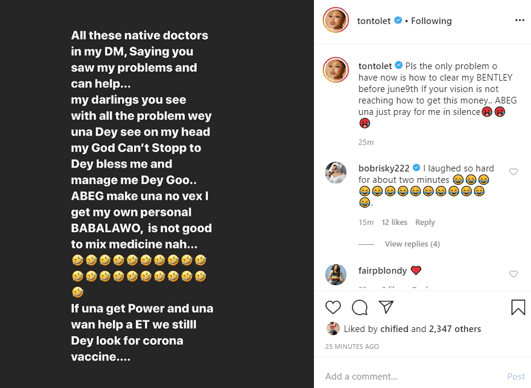Image resolution: width=531 pixels, height=388 pixels.
Task: Open tontolet profile picture in header
Action: tap(336, 21)
